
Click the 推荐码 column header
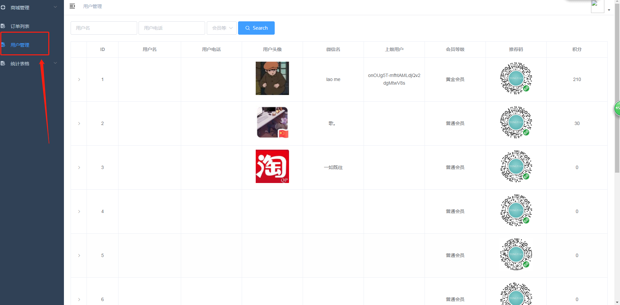click(x=516, y=49)
